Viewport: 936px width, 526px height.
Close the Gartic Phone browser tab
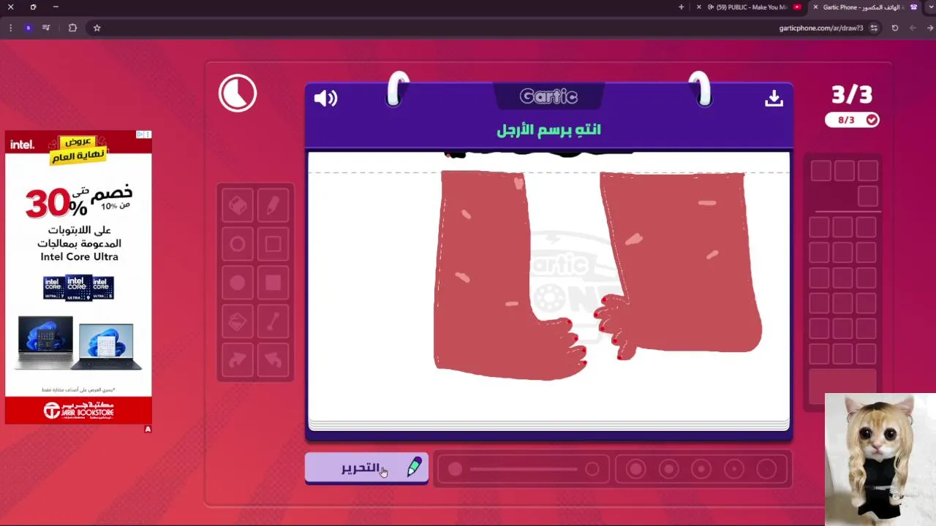[815, 7]
